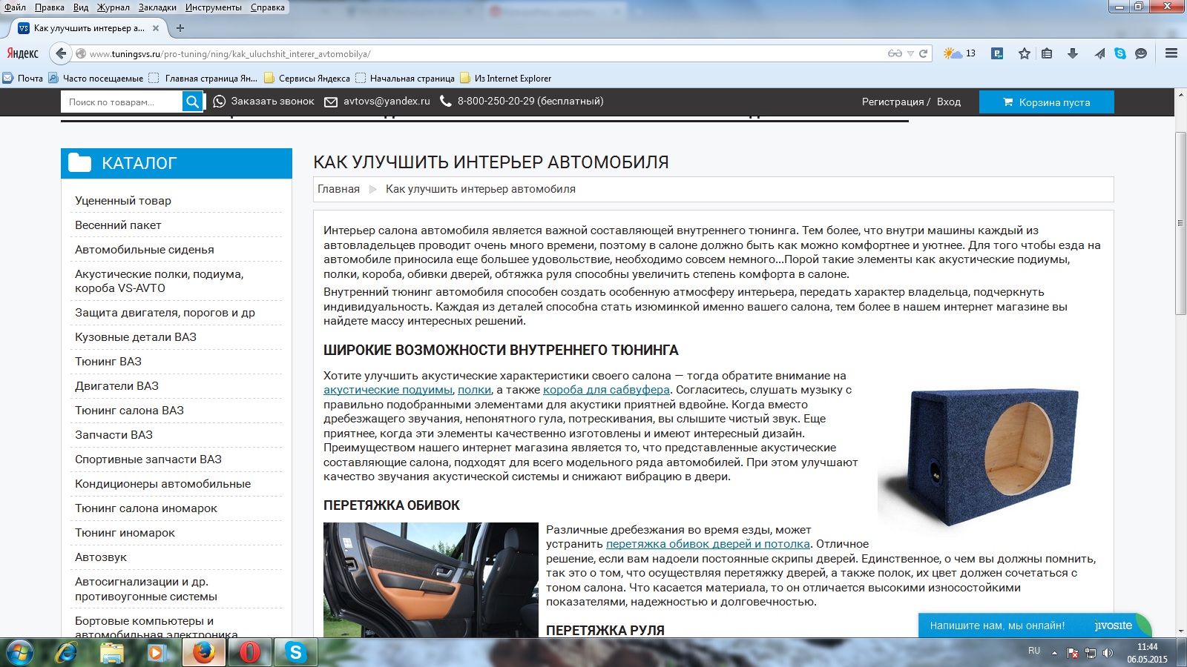Open Firefox hamburger menu
The width and height of the screenshot is (1187, 667).
(1171, 53)
